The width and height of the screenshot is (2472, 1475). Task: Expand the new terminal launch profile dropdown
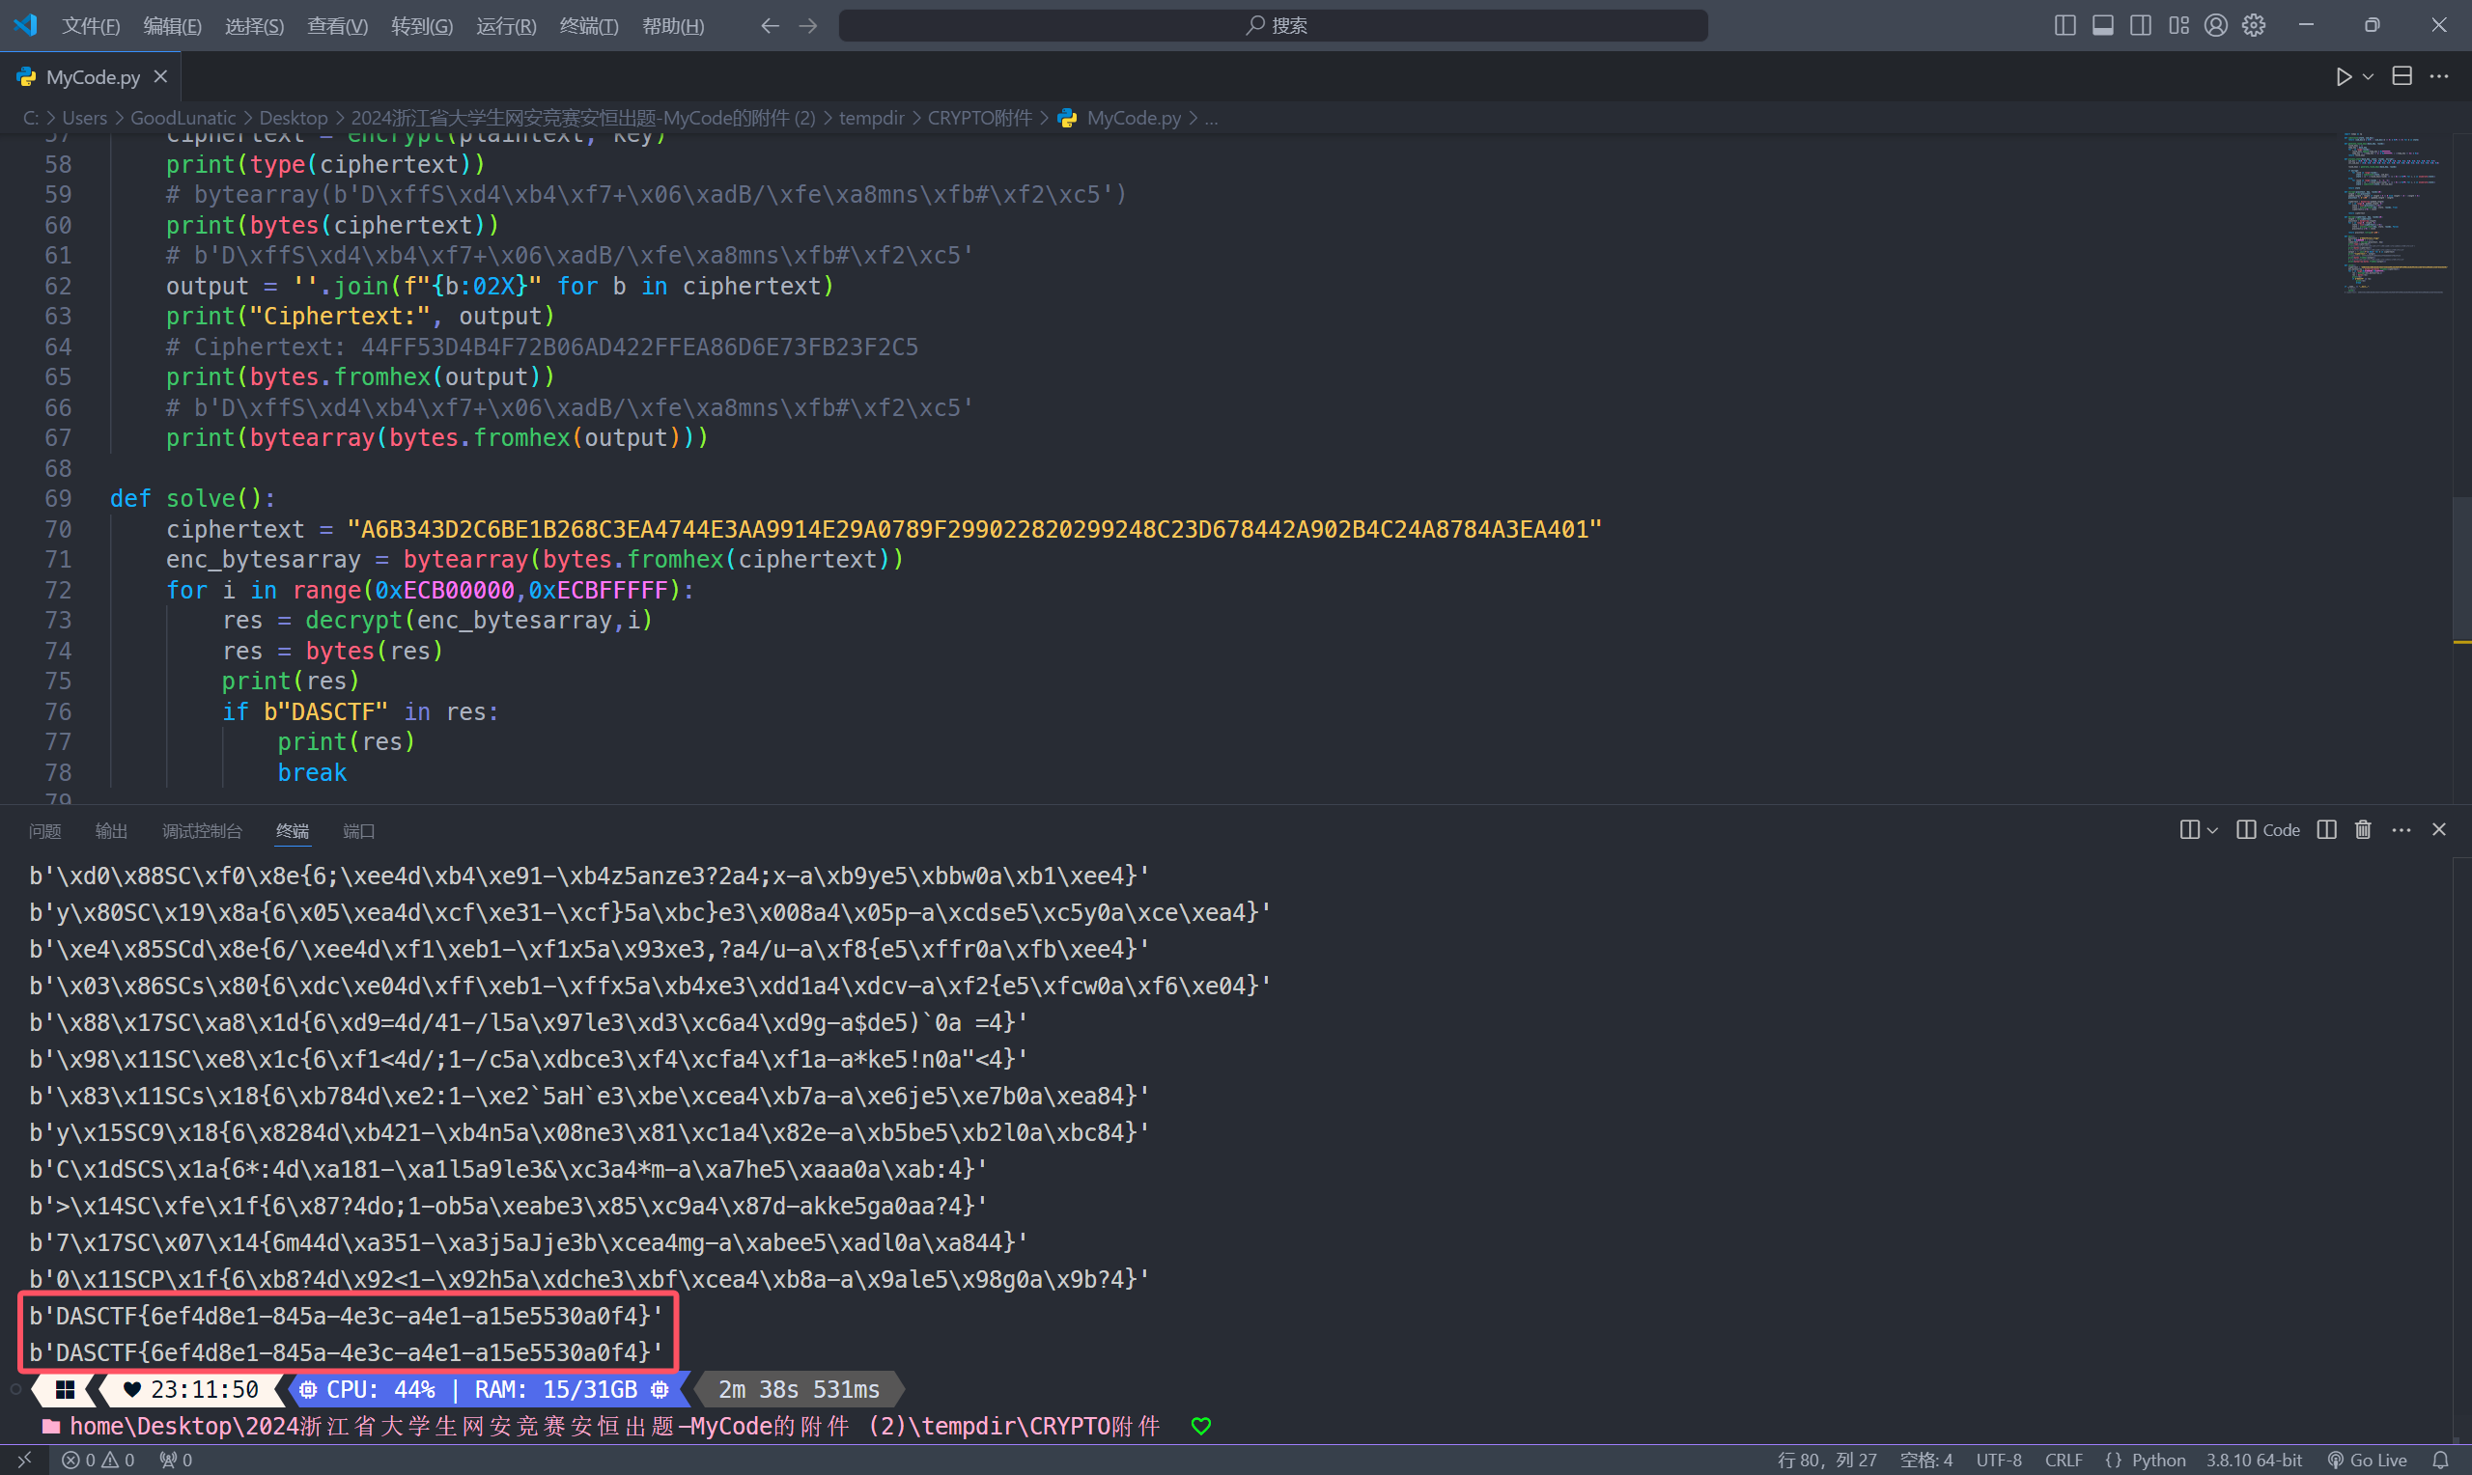coord(2212,830)
